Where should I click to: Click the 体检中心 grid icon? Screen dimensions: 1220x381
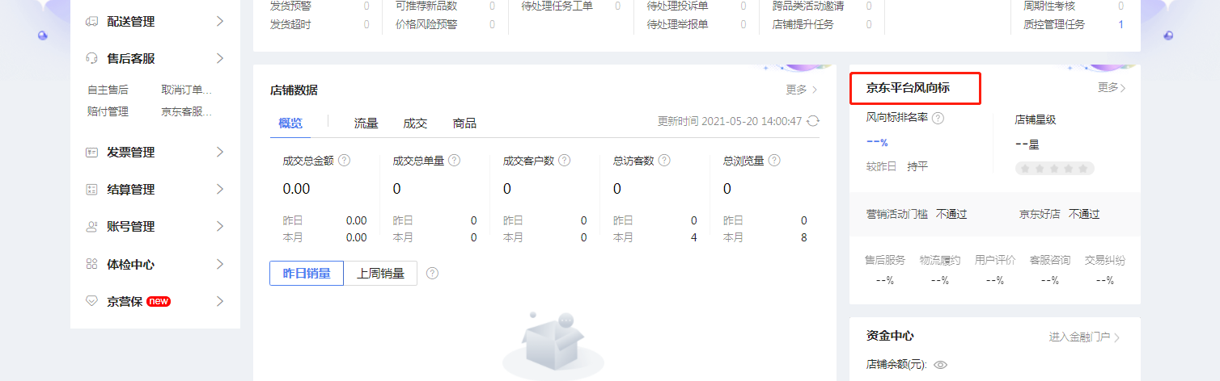[91, 264]
